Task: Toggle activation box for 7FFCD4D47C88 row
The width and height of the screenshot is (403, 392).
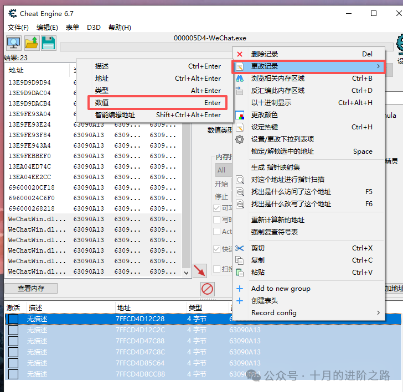Action: (x=13, y=341)
